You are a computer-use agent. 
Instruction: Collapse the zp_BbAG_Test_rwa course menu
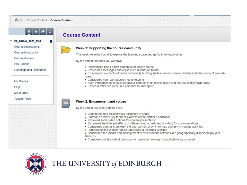click(x=11, y=41)
